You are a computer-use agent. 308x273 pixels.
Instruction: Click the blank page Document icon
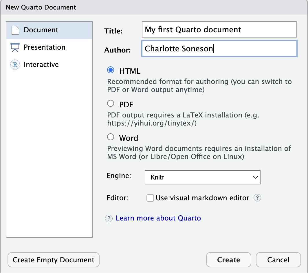pos(15,30)
